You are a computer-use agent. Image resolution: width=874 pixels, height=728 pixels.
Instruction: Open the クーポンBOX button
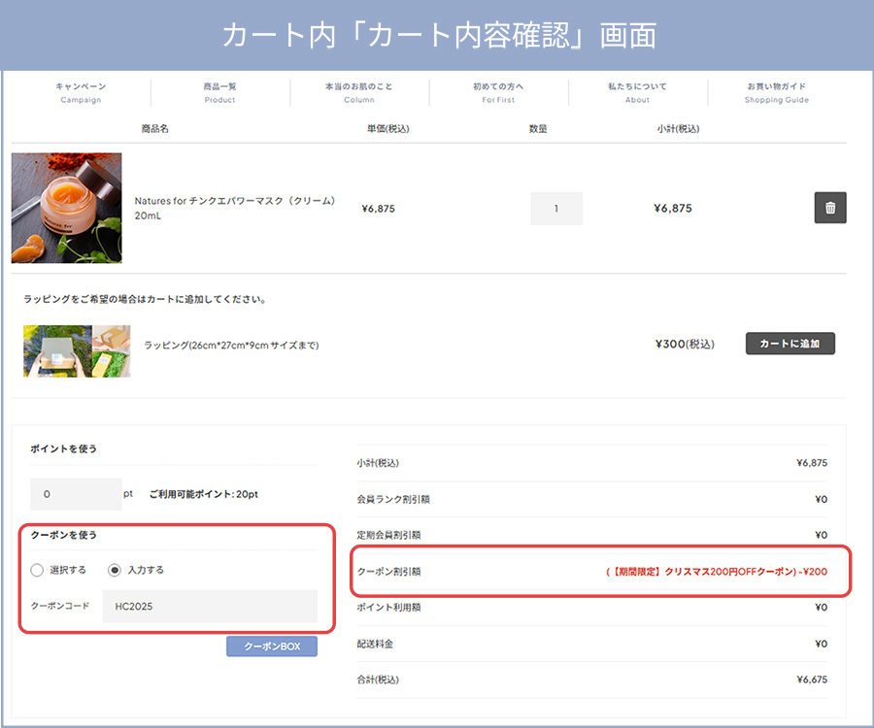pos(272,646)
